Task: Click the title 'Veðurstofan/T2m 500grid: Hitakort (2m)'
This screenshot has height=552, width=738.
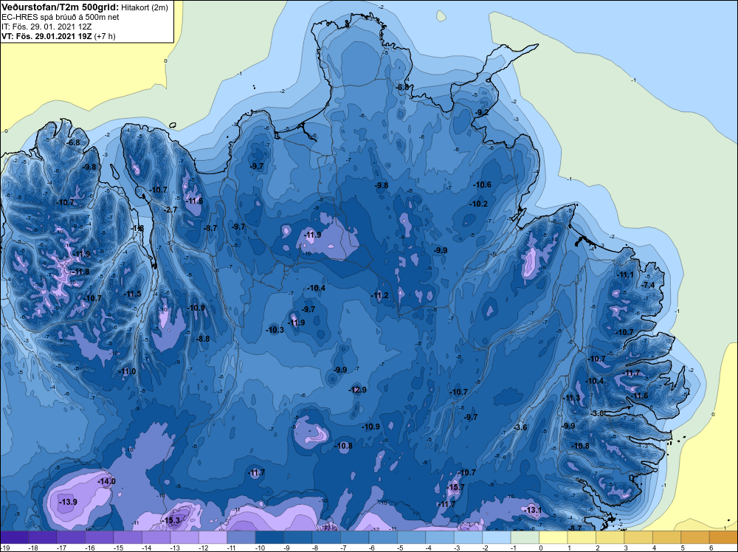Action: point(84,7)
